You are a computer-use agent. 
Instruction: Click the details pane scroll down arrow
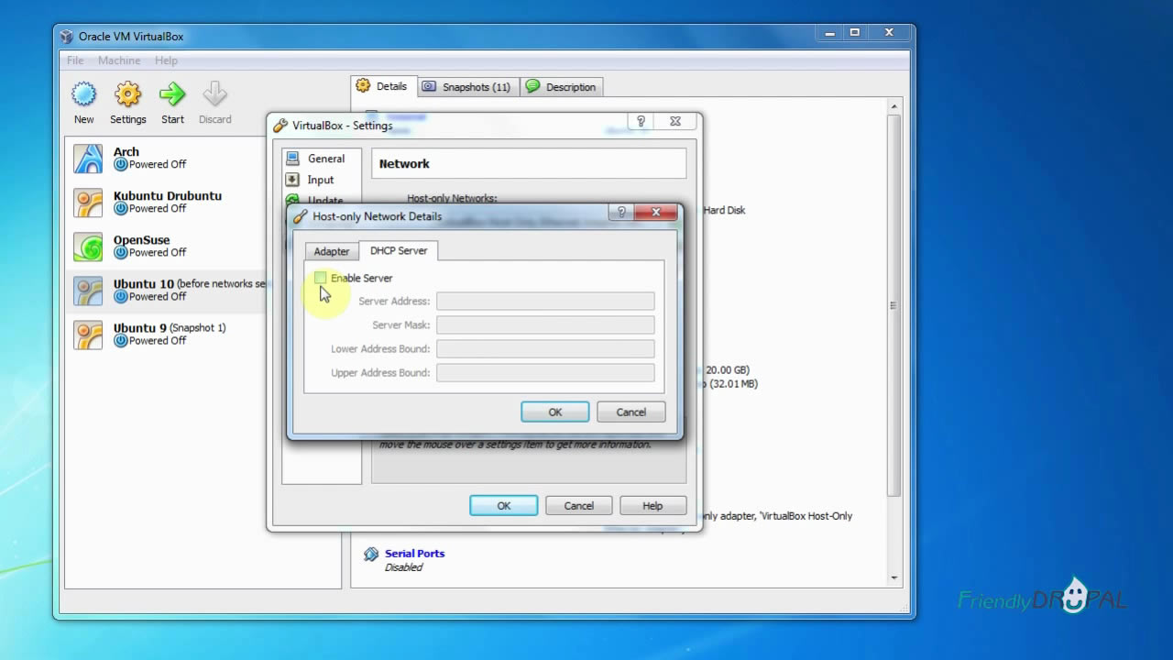point(894,578)
